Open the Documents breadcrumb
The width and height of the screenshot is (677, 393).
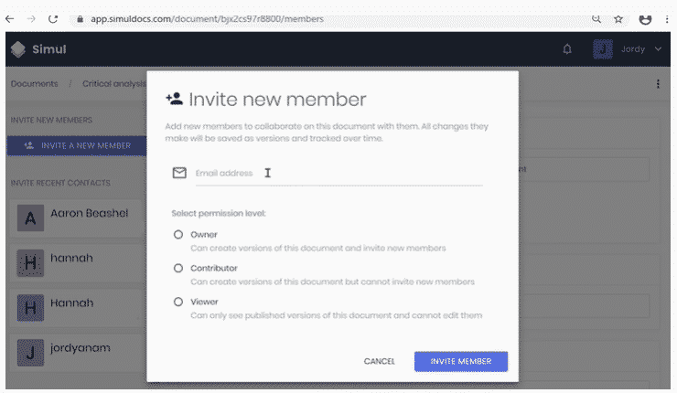coord(34,84)
